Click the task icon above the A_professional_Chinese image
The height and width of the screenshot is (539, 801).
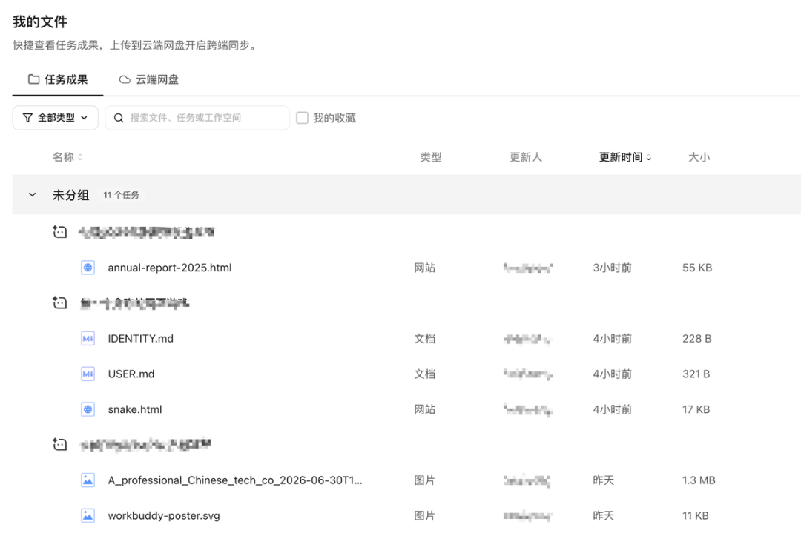[60, 445]
